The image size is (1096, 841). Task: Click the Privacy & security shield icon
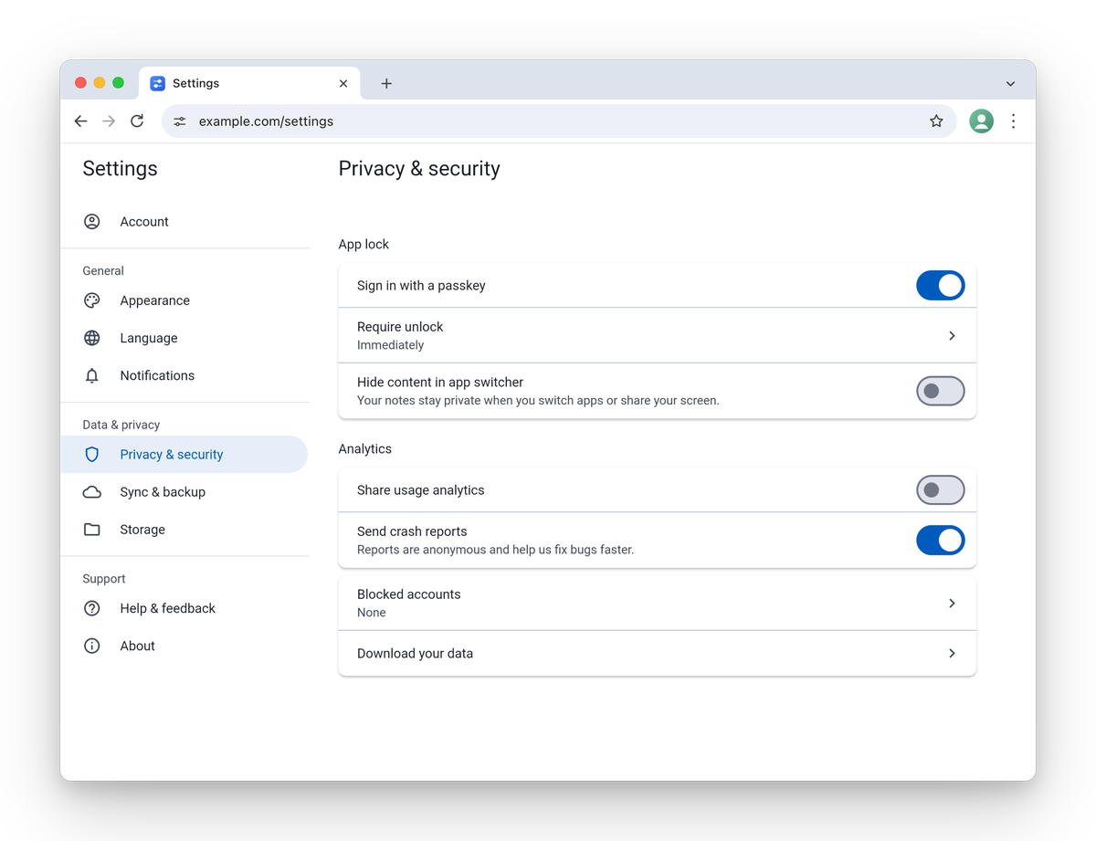[x=92, y=455]
